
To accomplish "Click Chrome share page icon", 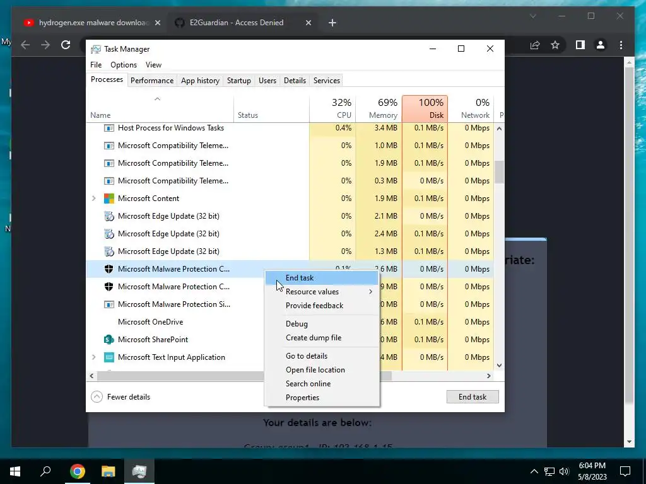I will [x=535, y=45].
